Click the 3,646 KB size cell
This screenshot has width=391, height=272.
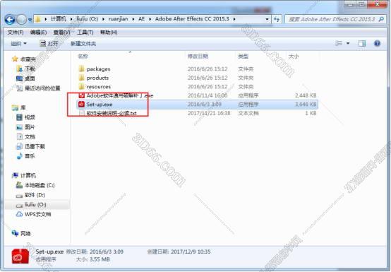(x=306, y=105)
